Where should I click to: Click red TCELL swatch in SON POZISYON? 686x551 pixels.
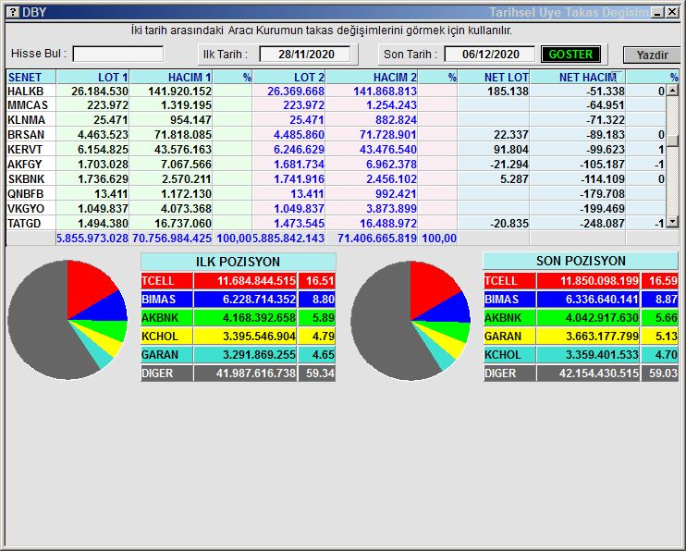tap(509, 281)
